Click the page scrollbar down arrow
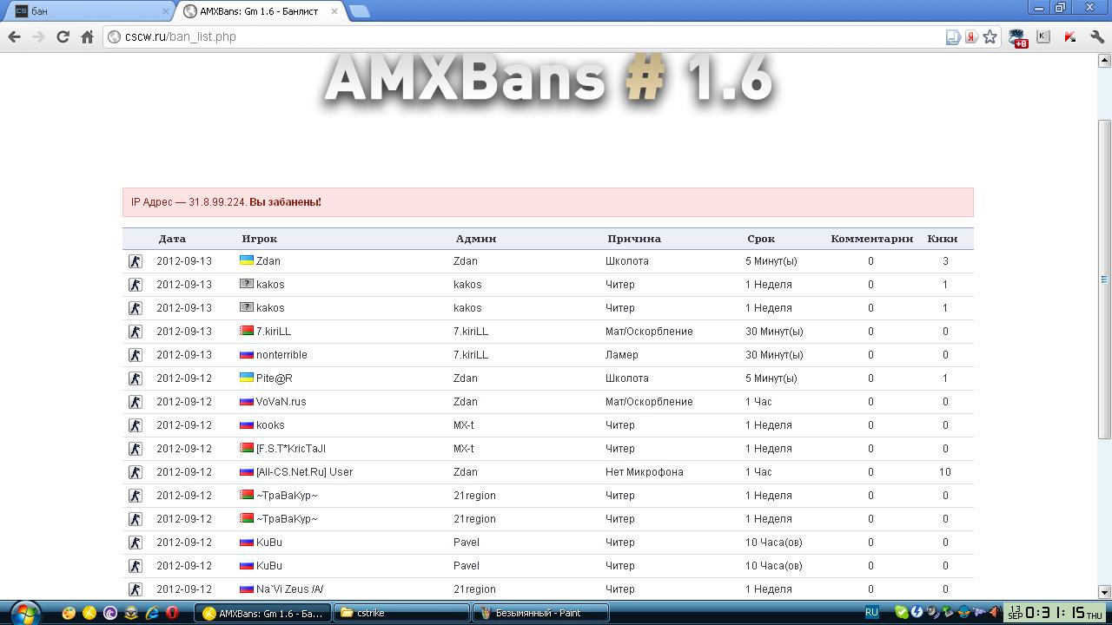Image resolution: width=1112 pixels, height=625 pixels. coord(1104,592)
